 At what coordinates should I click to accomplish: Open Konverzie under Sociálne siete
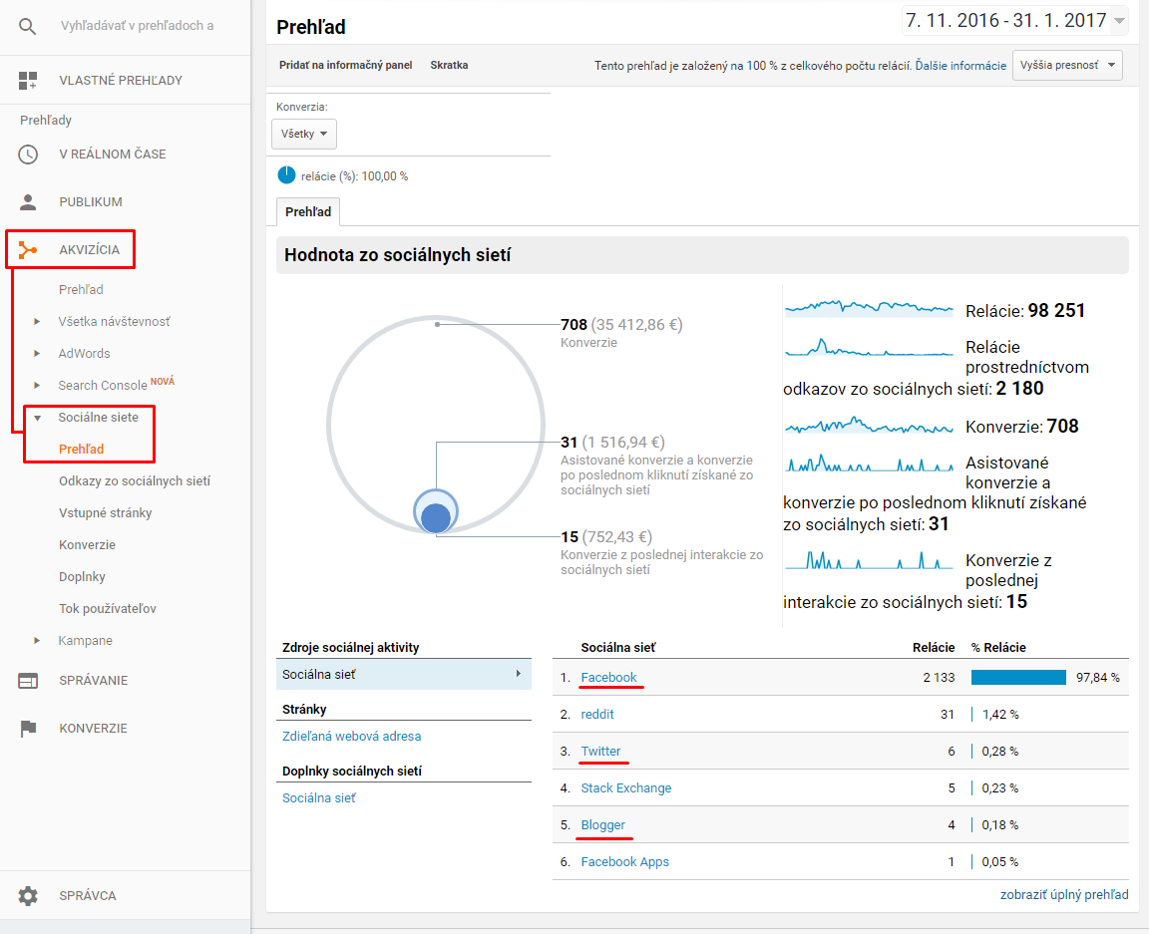[87, 545]
